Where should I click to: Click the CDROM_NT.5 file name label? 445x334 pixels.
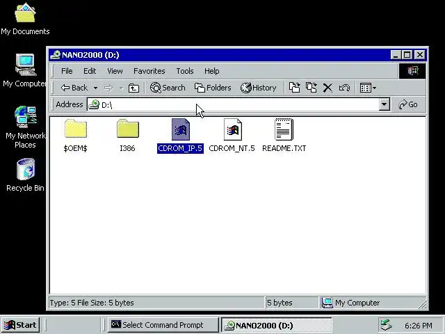tap(232, 148)
